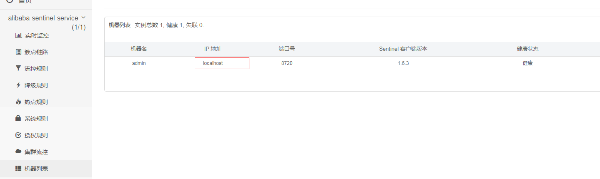Screen dimensions: 600x179
Task: Click the list icon beside 簇点链路
Action: [18, 52]
